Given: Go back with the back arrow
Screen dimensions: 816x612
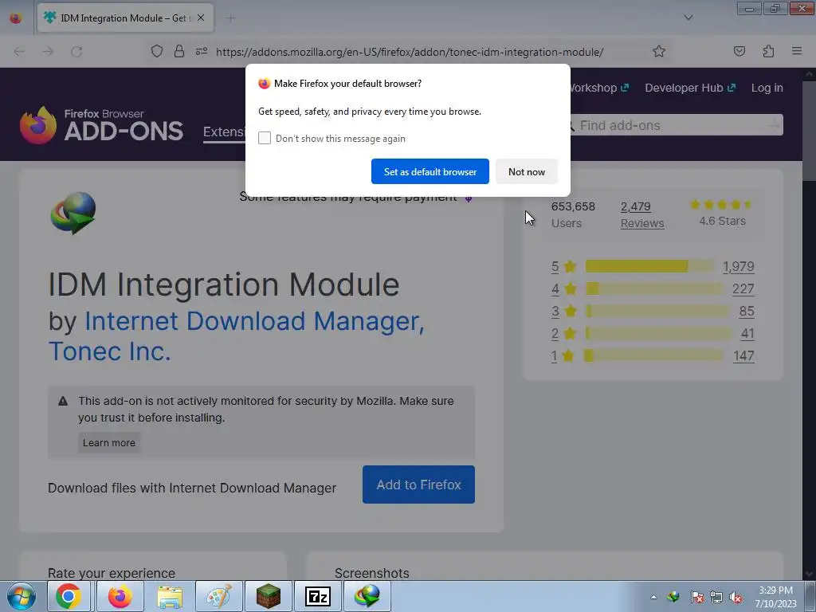Looking at the screenshot, I should coord(19,52).
